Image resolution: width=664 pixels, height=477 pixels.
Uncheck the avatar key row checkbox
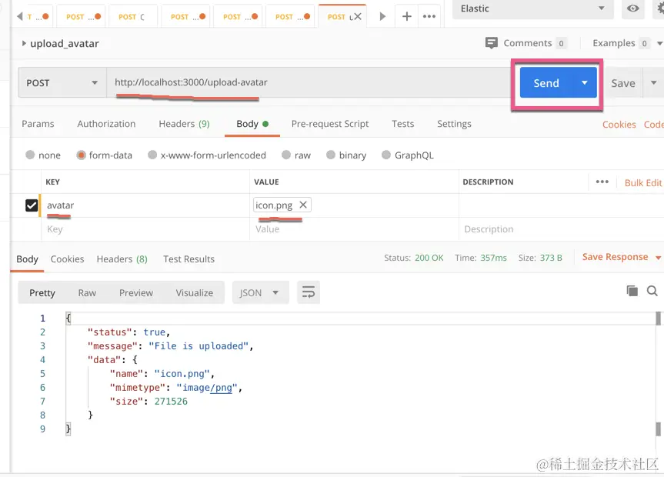click(x=32, y=205)
